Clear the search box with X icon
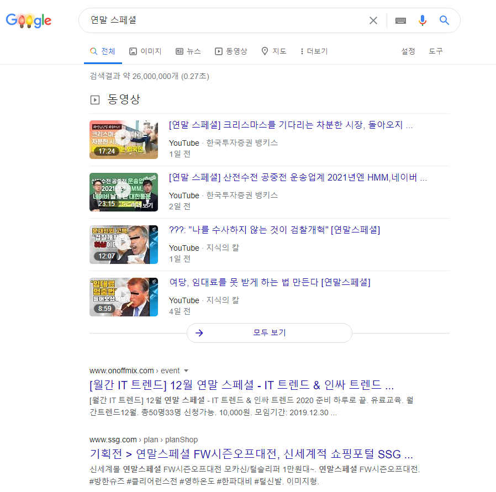This screenshot has height=492, width=496. tap(373, 20)
